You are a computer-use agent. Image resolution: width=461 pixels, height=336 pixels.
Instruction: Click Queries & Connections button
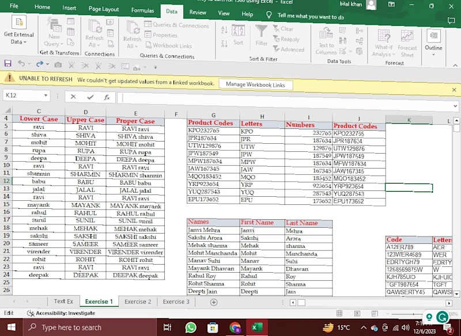point(177,25)
